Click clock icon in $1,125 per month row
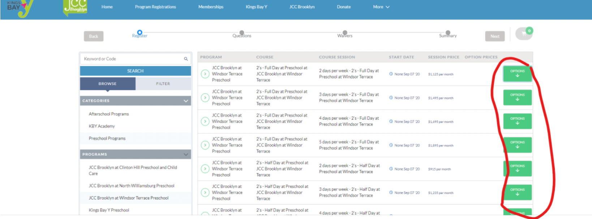592x219 pixels. click(391, 74)
